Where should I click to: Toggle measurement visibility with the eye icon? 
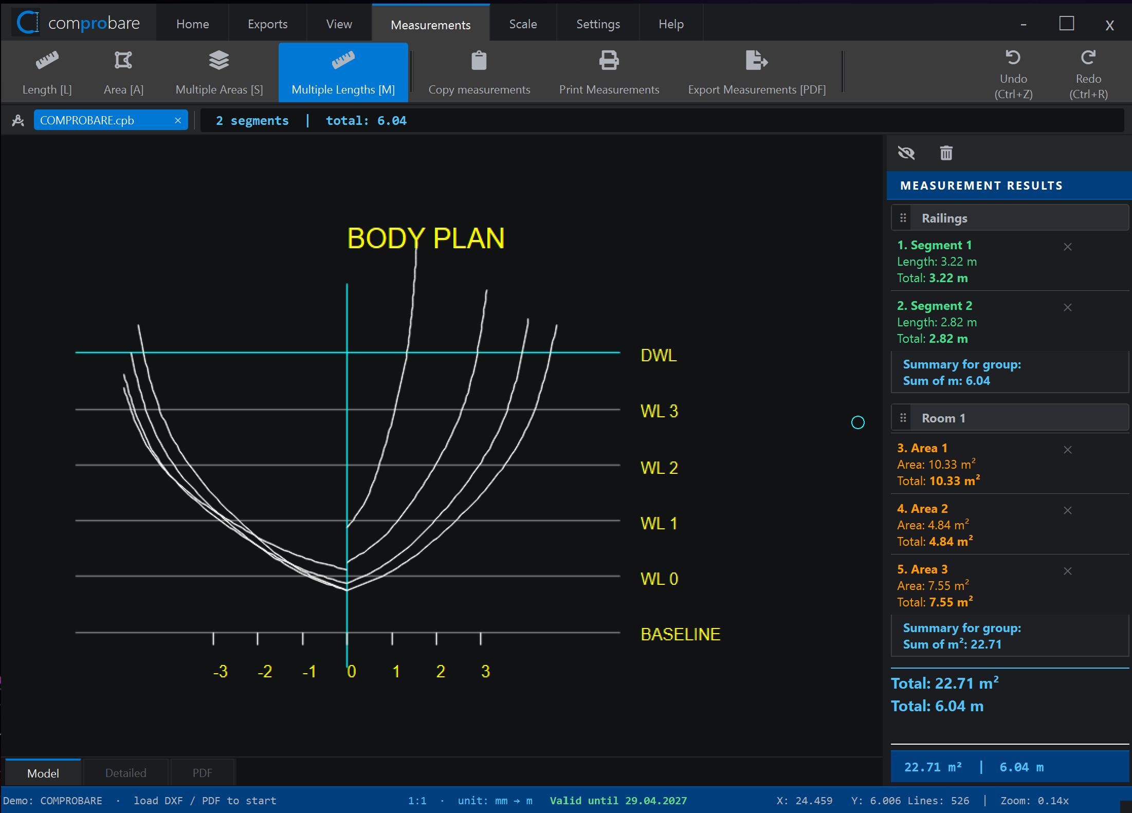(906, 153)
